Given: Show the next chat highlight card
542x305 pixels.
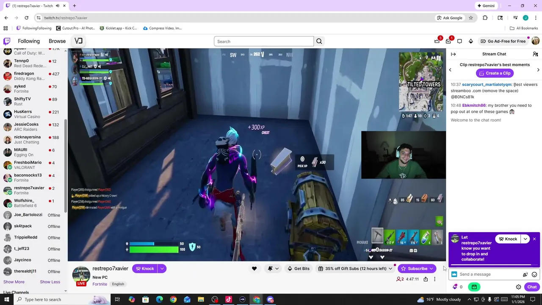Looking at the screenshot, I should click(x=538, y=69).
